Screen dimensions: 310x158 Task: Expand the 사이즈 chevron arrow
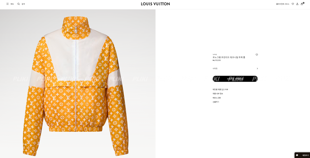[x=257, y=68]
